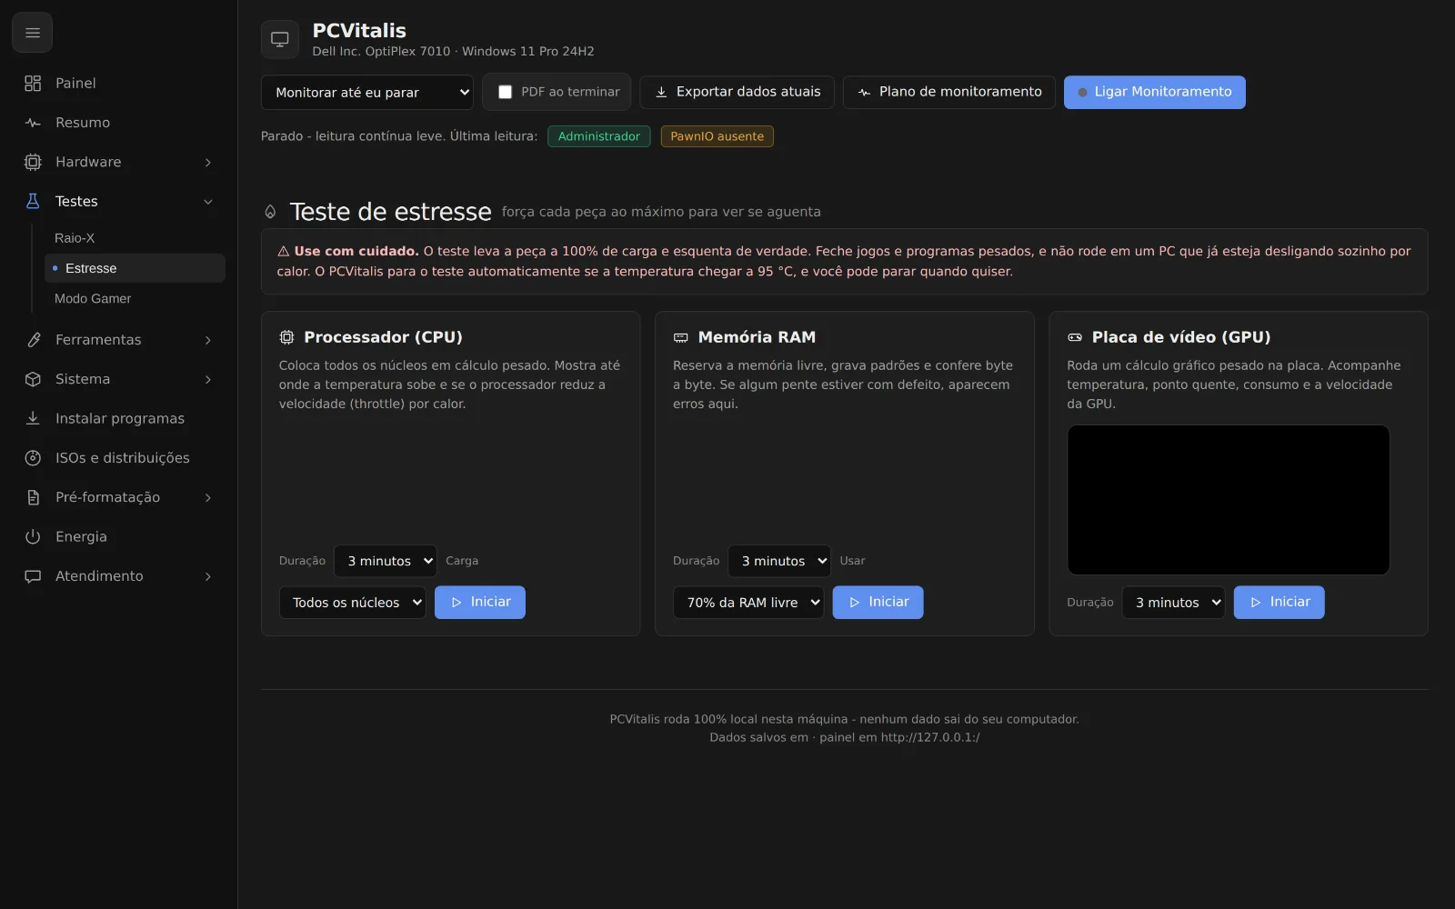Image resolution: width=1455 pixels, height=909 pixels.
Task: Start the CPU stress test with Iniciar
Action: pos(480,603)
